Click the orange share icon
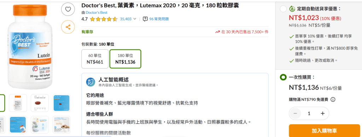The image size is (362, 137). (x=68, y=27)
